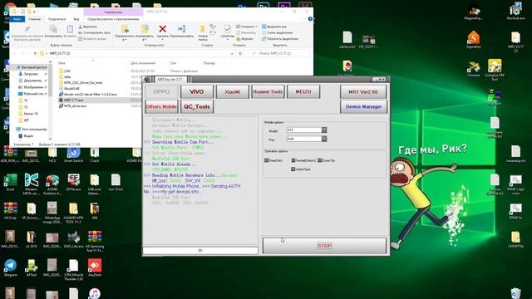Expand the Port dropdown in MRT
This screenshot has width=532, height=299.
(x=324, y=139)
